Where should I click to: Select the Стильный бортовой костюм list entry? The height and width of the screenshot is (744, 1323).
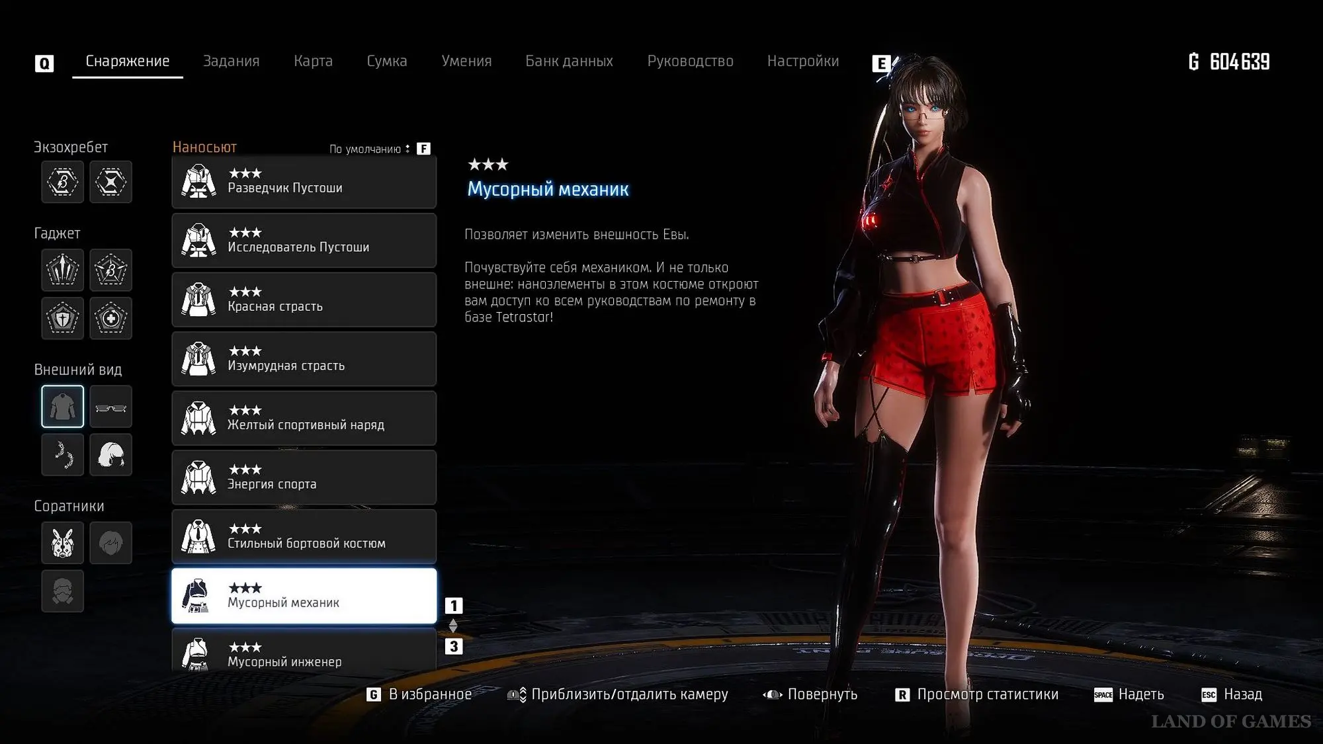[x=304, y=536]
